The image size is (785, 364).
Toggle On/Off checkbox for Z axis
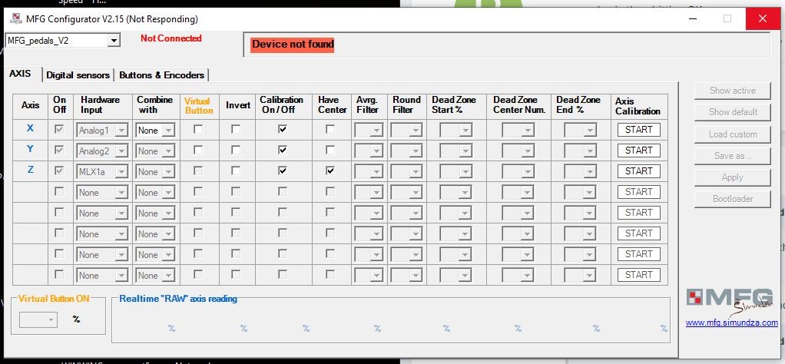[x=59, y=170]
